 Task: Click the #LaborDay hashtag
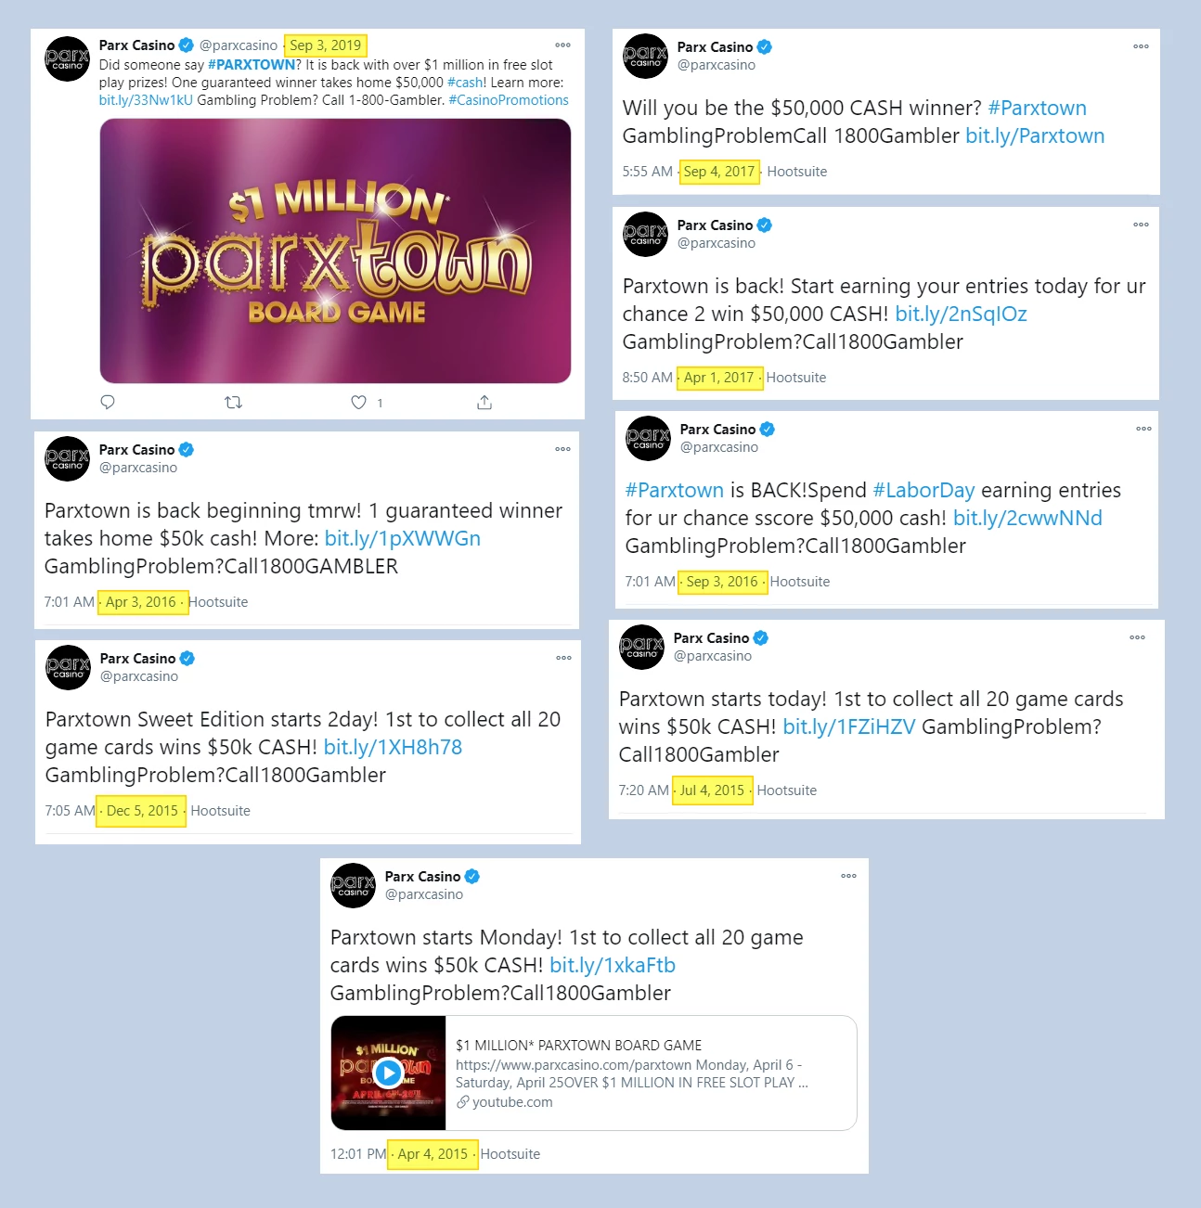coord(923,490)
